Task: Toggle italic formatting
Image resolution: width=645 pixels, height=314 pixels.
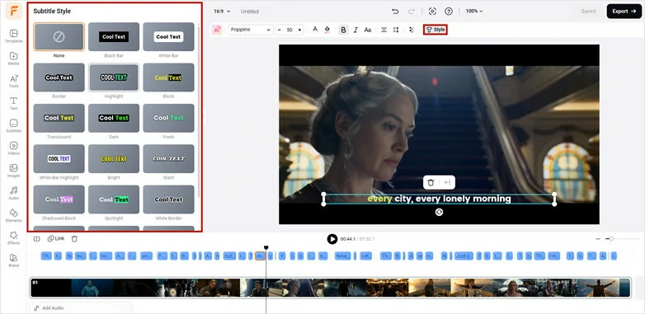Action: 355,30
